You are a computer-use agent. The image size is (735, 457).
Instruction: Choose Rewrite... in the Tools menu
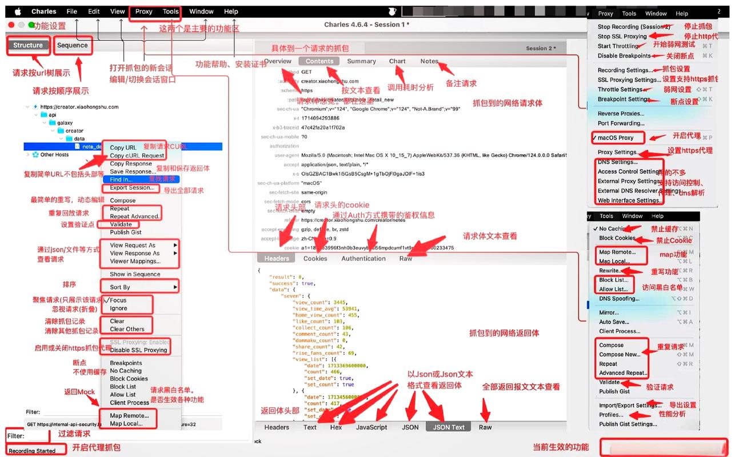[610, 271]
